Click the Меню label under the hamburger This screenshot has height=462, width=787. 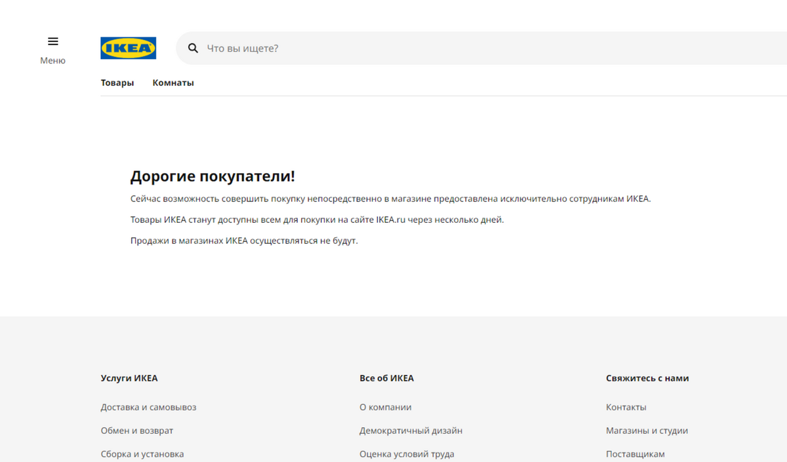click(52, 61)
